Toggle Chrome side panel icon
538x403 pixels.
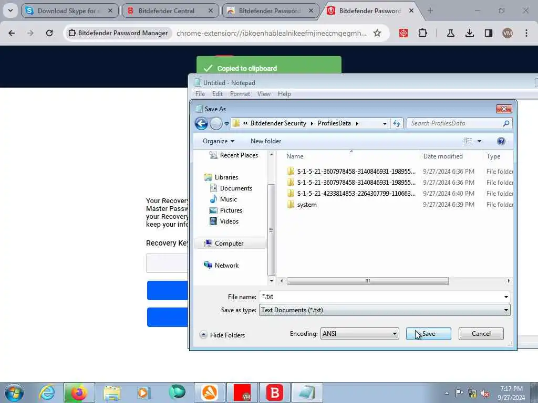(488, 33)
